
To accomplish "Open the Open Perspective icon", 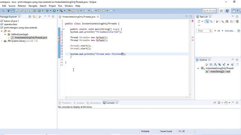I will click(221, 11).
